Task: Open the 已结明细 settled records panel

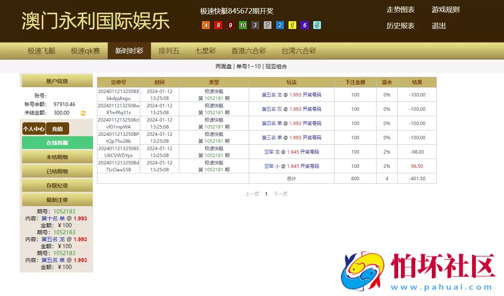Action: click(57, 171)
